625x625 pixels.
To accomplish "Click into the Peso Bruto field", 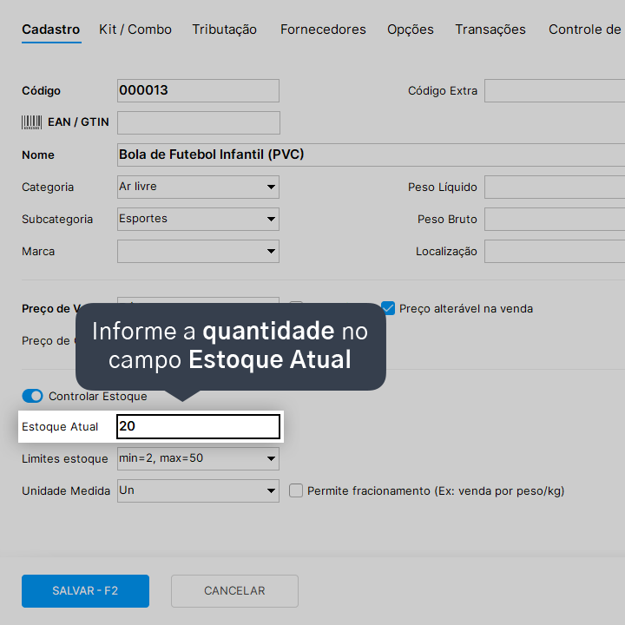I will pos(555,219).
